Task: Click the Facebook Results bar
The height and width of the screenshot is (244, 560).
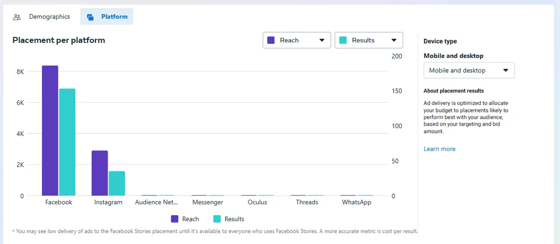Action: click(67, 142)
